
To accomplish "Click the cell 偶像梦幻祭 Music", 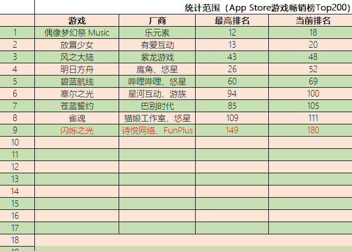I will pyautogui.click(x=77, y=33).
